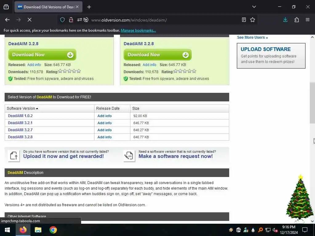Click the Christmas tree decoration widget
Viewport: 315px width, 236px height.
pos(299,199)
